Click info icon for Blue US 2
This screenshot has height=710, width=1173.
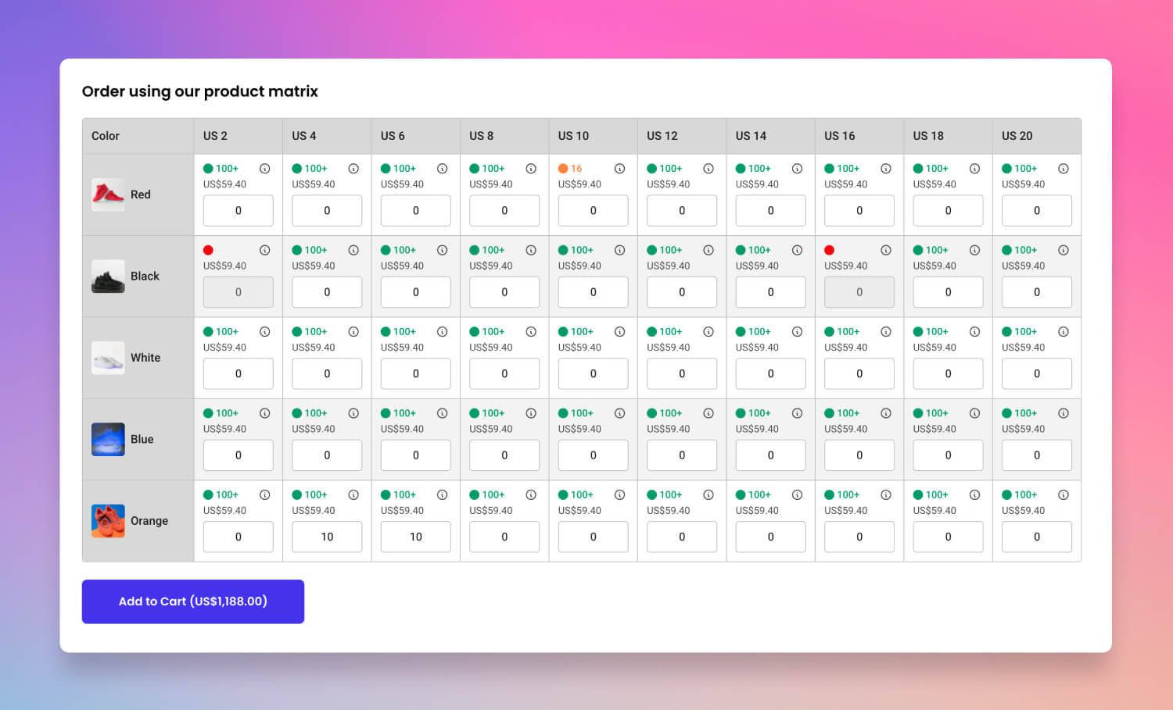click(x=265, y=413)
